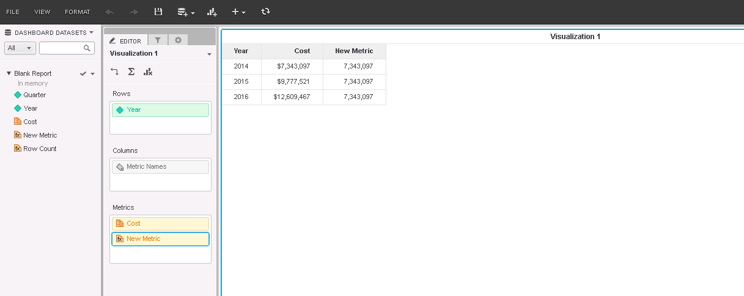Open the FORMAT menu
The height and width of the screenshot is (296, 744).
(78, 12)
